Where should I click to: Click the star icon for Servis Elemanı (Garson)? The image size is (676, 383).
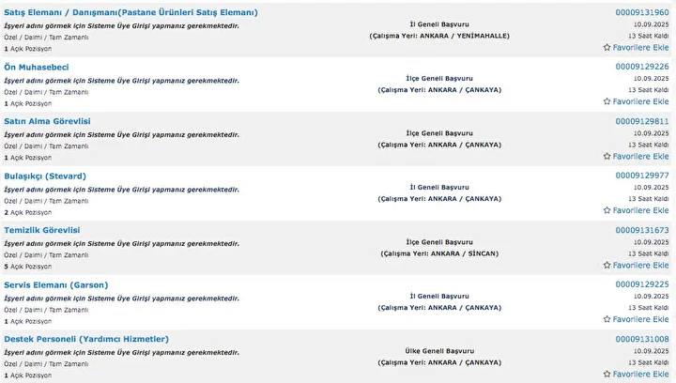607,319
